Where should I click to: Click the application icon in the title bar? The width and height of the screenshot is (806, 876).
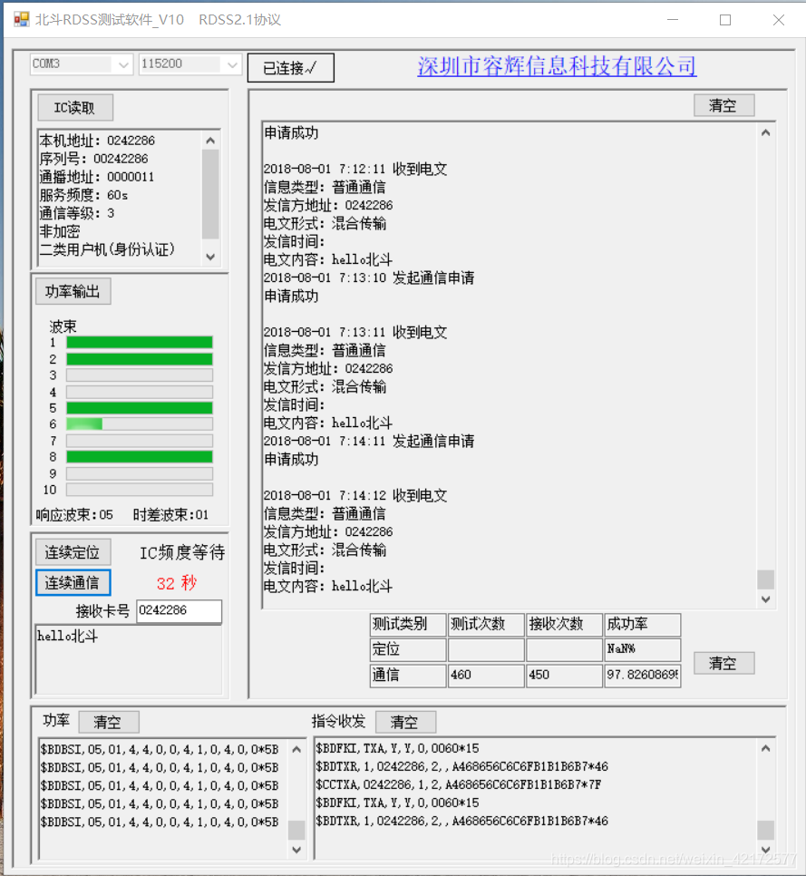(20, 19)
